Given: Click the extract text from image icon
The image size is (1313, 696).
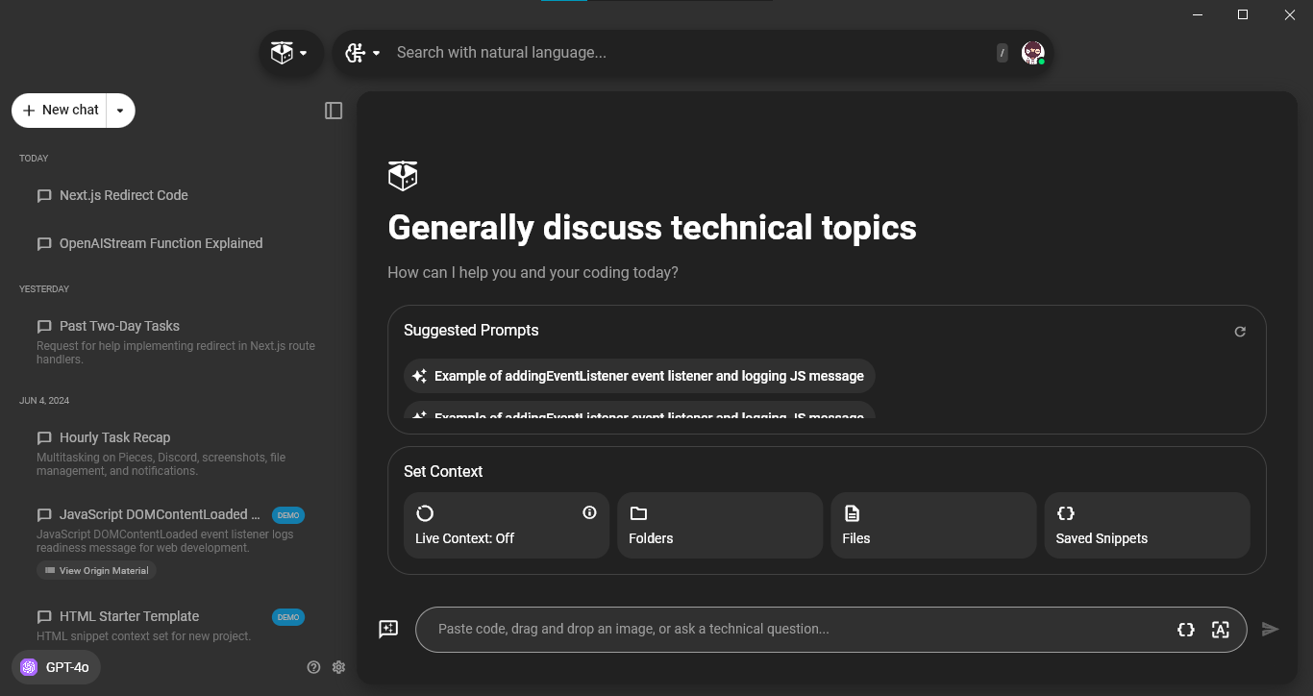Looking at the screenshot, I should click(x=1221, y=630).
